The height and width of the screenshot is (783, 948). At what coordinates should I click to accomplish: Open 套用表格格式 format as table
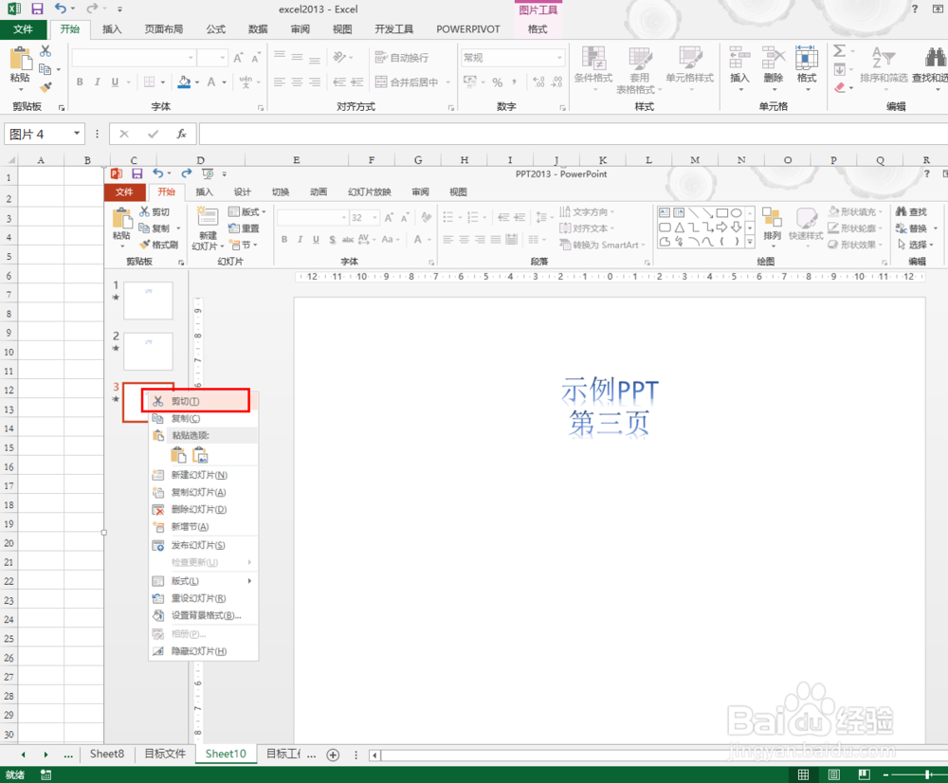click(x=639, y=69)
